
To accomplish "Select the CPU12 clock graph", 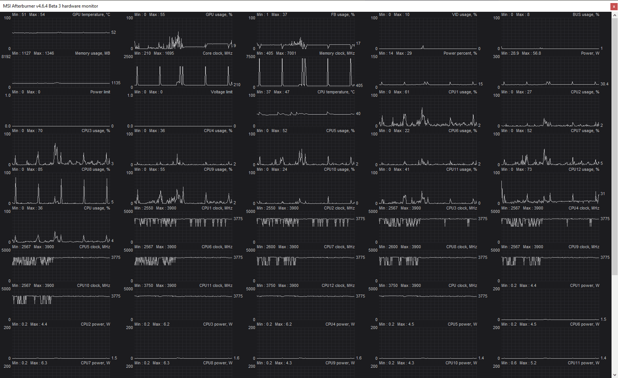I will click(306, 304).
